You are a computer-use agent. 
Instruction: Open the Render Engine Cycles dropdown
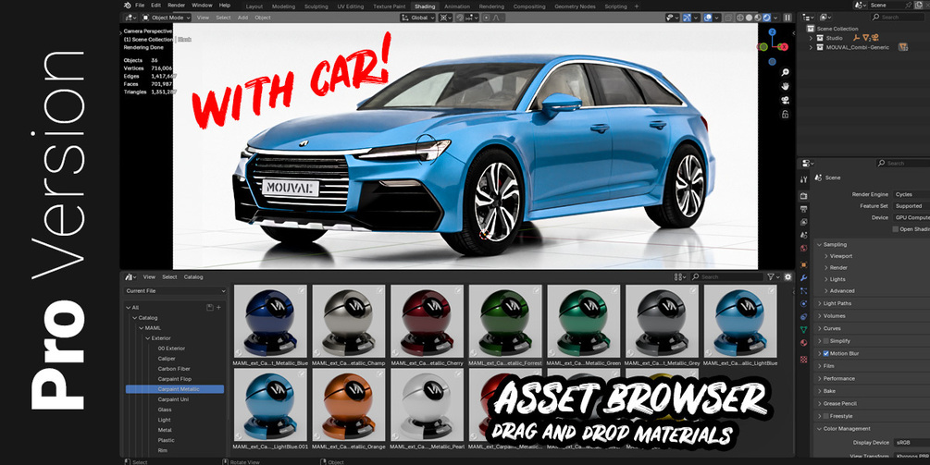(911, 194)
